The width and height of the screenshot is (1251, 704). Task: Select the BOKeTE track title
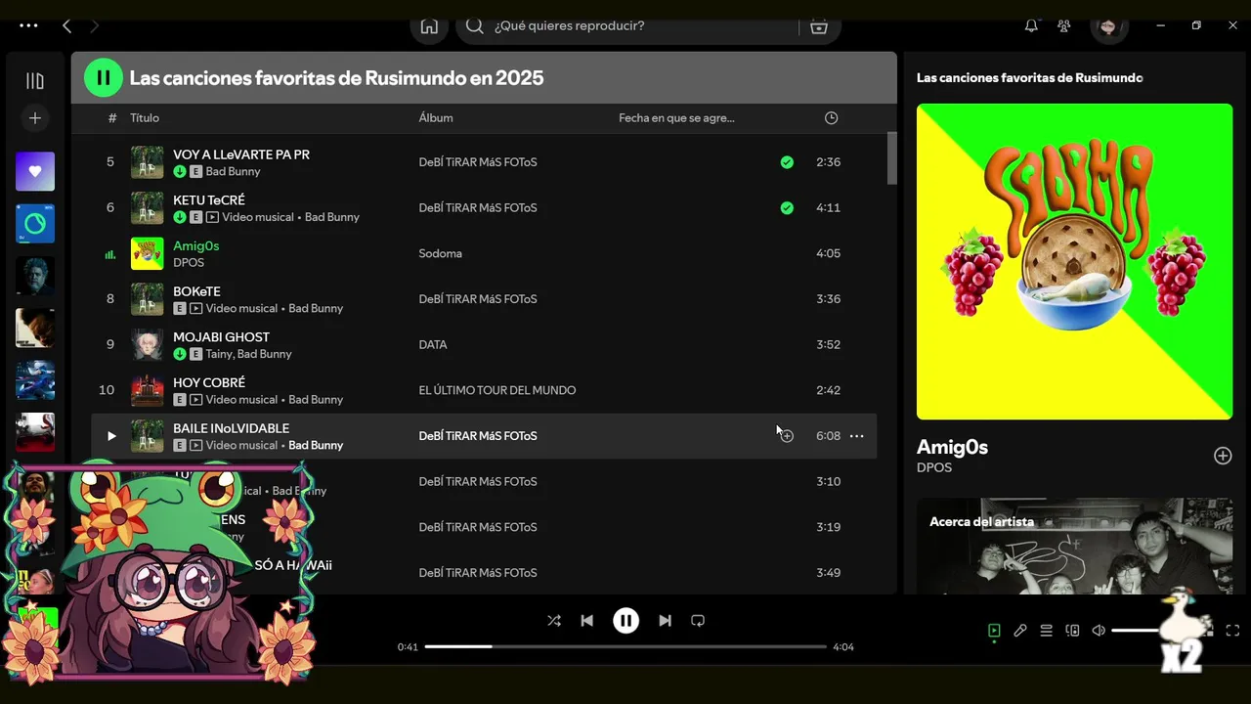point(196,291)
